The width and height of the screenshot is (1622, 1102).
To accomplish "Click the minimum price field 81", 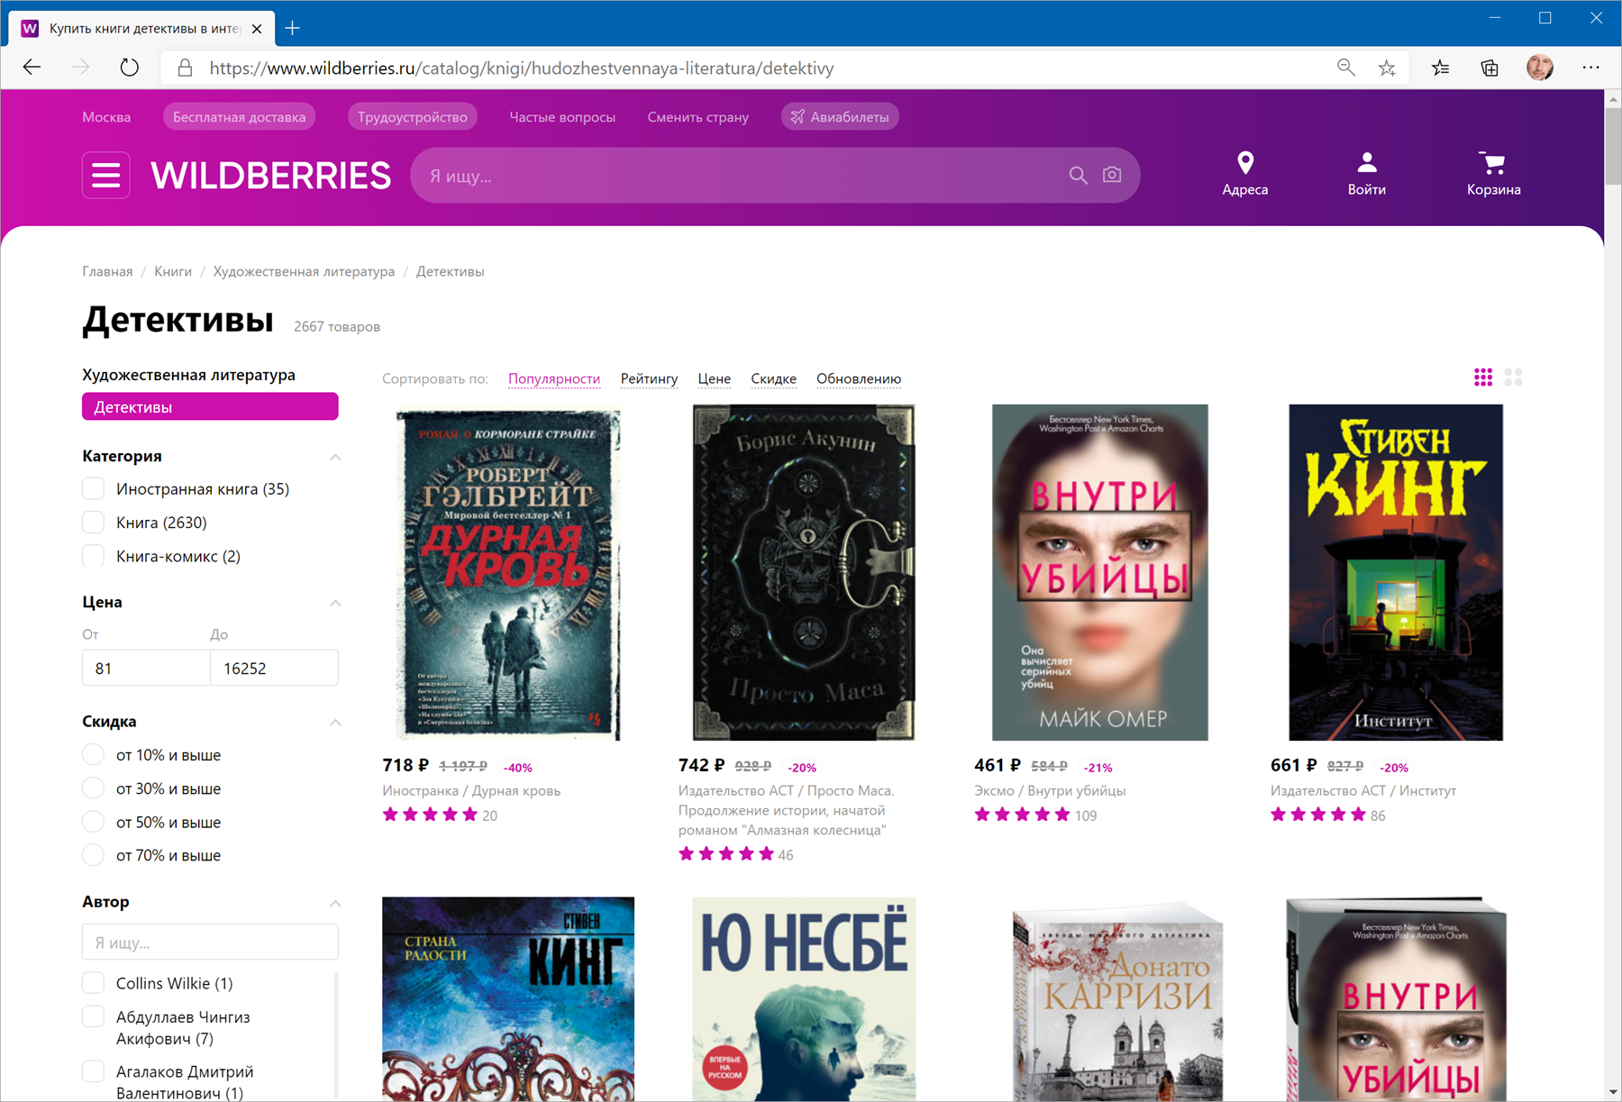I will pos(146,668).
